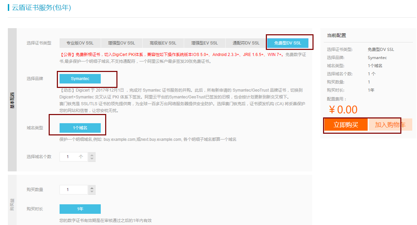Click the 配置费用 label in summary panel
This screenshot has width=417, height=225.
tap(336, 99)
